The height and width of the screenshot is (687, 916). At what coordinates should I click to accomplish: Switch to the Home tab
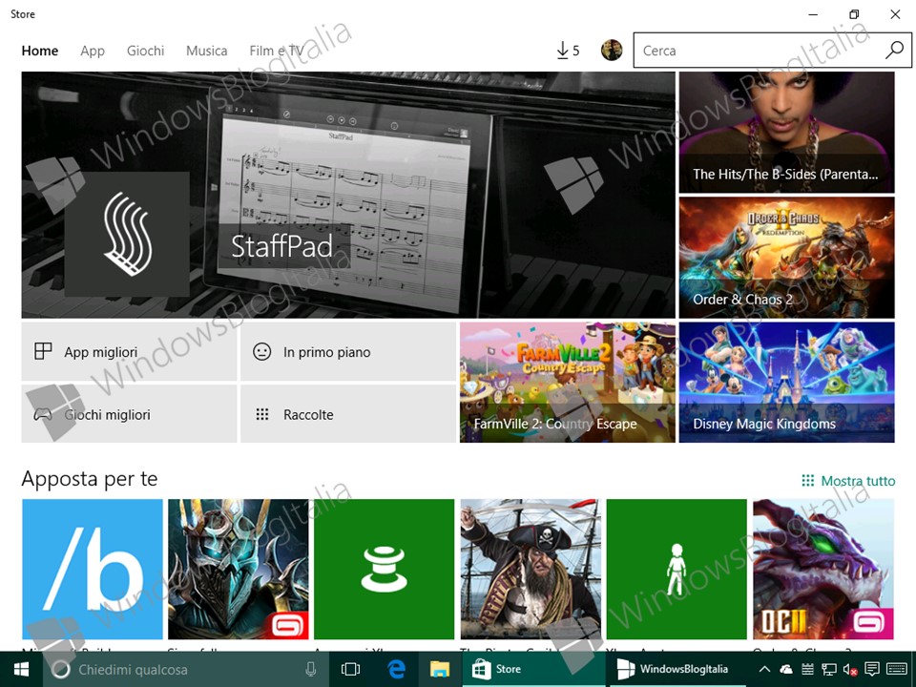pos(40,51)
